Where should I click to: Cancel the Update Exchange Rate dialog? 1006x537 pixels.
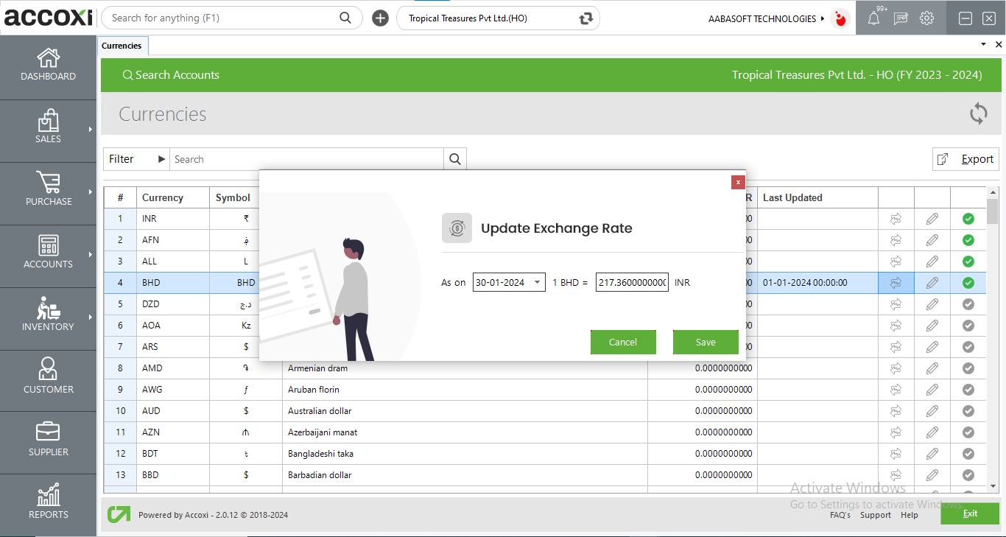(623, 342)
